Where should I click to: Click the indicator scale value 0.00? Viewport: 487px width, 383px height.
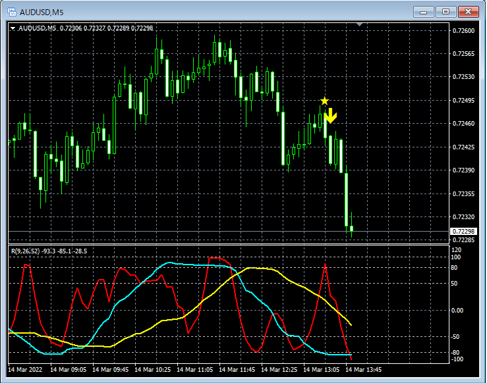click(x=457, y=310)
